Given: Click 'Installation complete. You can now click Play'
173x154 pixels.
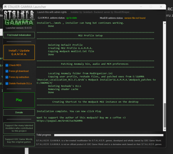Looking at the screenshot, I should click(x=69, y=111).
